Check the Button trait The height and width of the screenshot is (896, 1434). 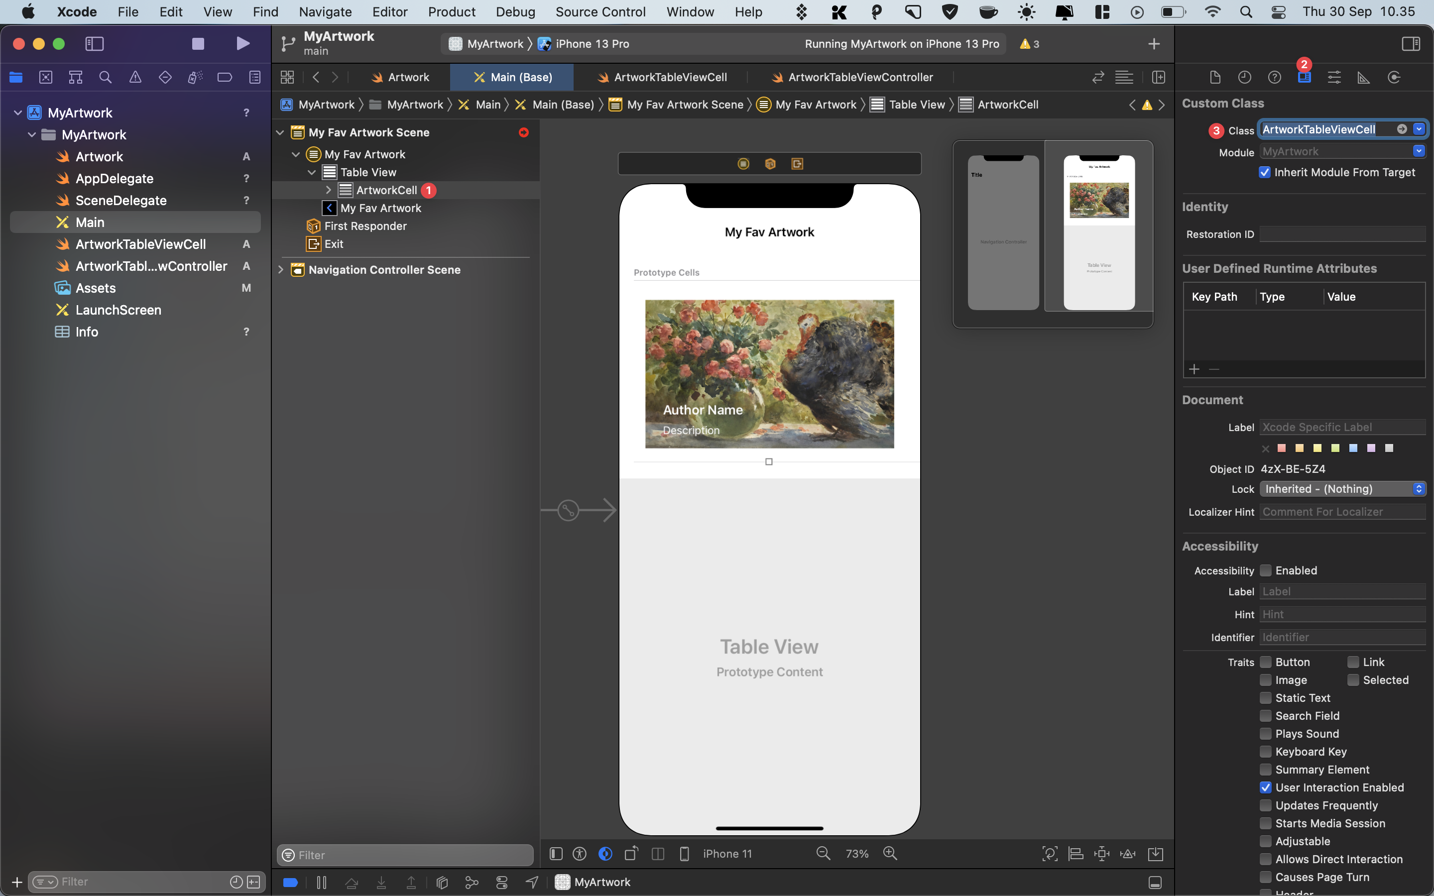(1265, 662)
